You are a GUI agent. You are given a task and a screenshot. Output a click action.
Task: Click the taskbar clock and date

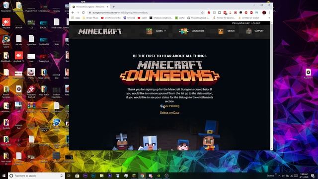point(304,176)
